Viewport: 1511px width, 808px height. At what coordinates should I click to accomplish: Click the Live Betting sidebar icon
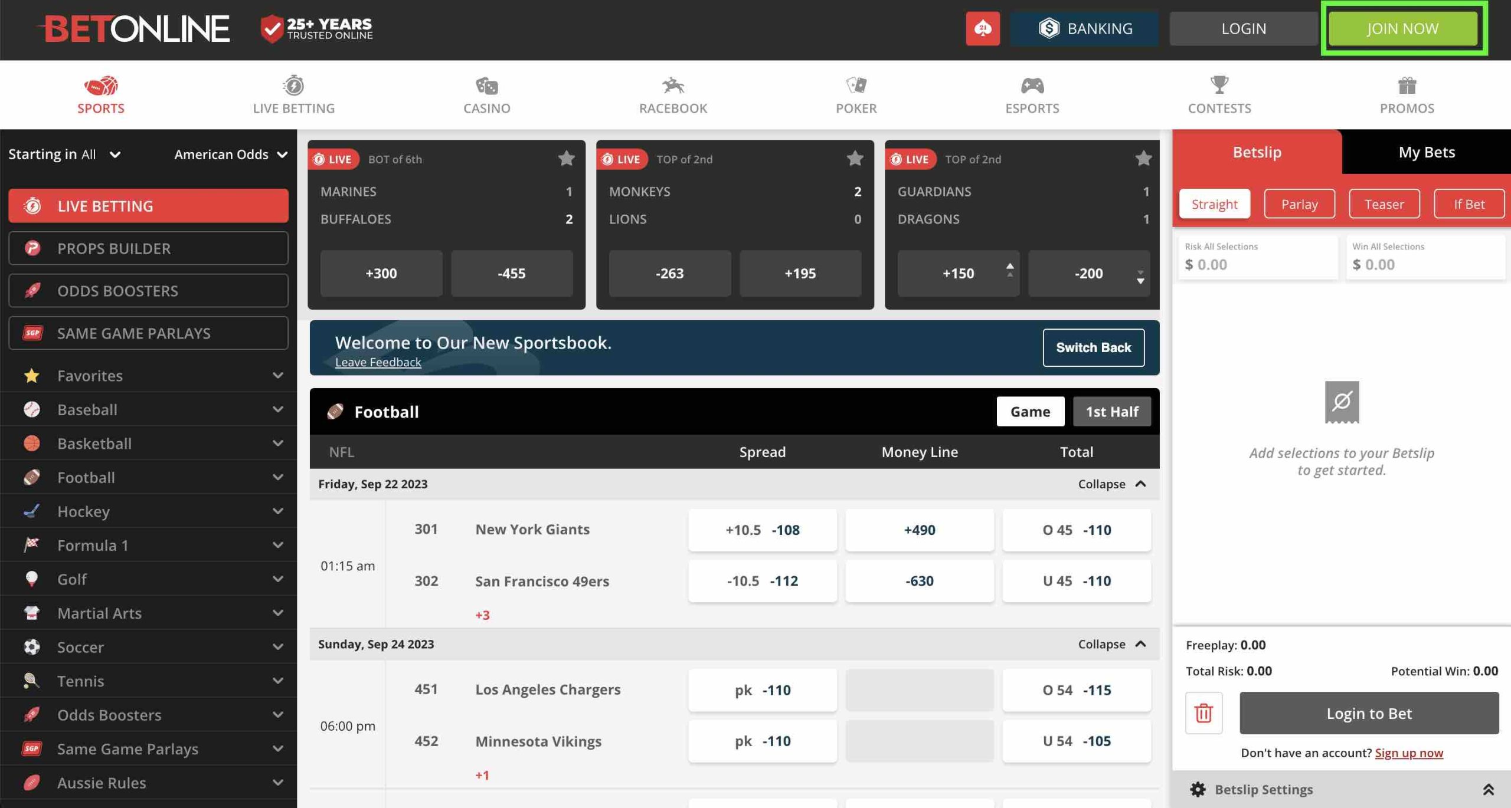click(31, 205)
